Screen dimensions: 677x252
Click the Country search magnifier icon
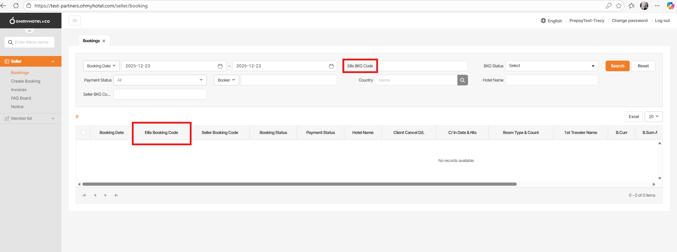(462, 80)
